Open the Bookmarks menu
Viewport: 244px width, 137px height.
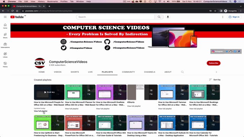pos(53,2)
